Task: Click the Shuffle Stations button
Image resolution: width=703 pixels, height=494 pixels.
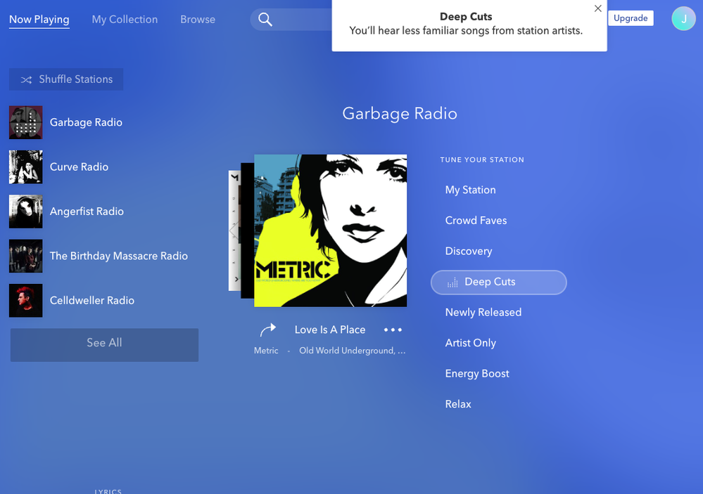Action: click(x=66, y=79)
